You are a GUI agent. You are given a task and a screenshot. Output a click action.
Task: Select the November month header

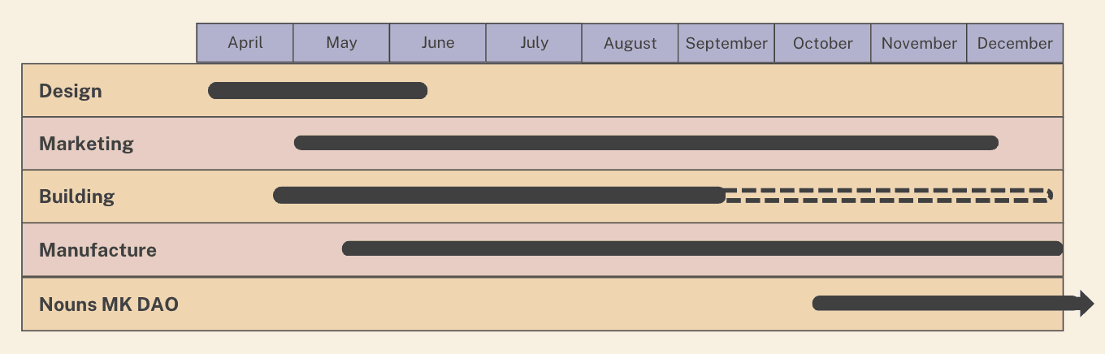click(x=919, y=43)
